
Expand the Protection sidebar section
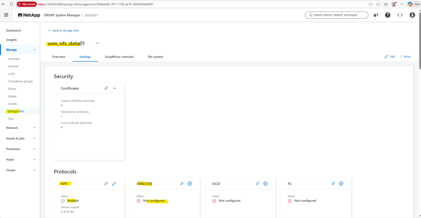tap(34, 149)
